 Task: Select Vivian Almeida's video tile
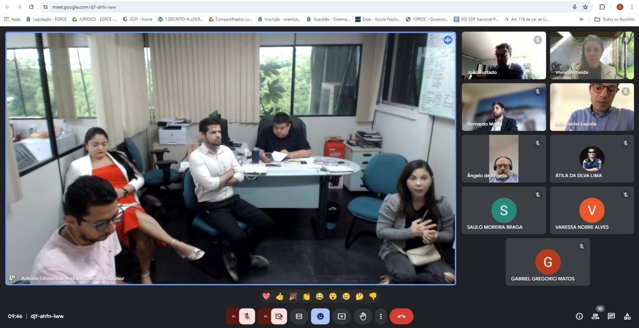(x=591, y=56)
